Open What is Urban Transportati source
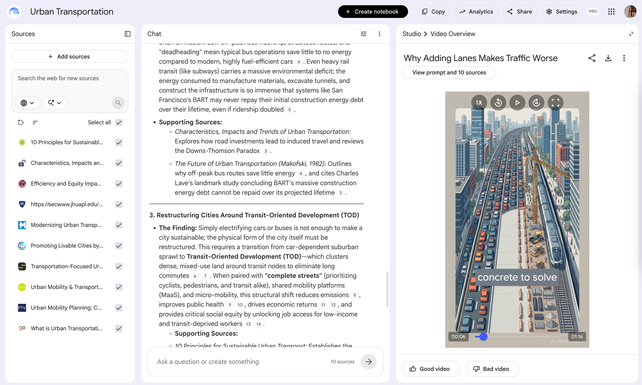Image resolution: width=642 pixels, height=385 pixels. pyautogui.click(x=66, y=328)
